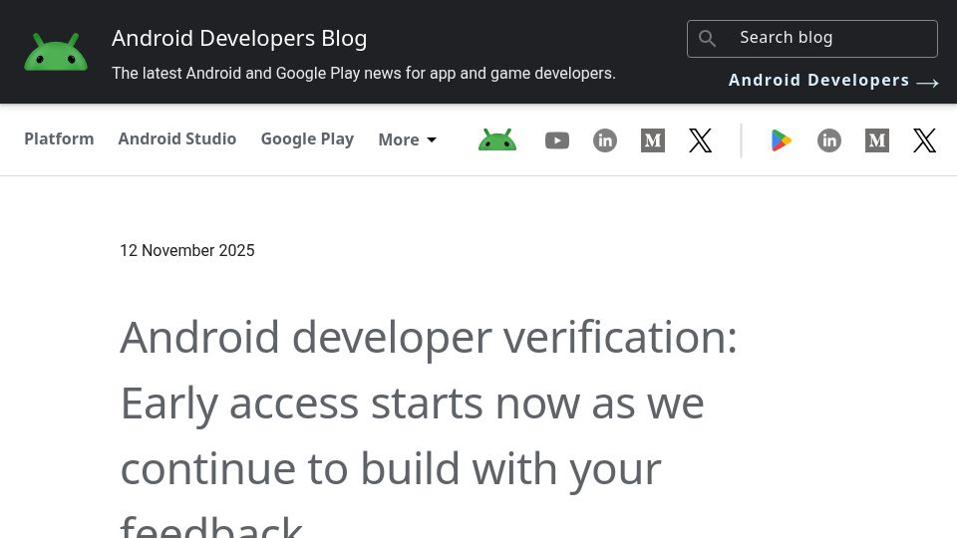Open the Platform menu item

coord(59,139)
